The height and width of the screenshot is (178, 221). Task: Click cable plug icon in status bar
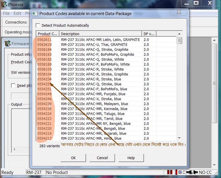pyautogui.click(x=192, y=172)
